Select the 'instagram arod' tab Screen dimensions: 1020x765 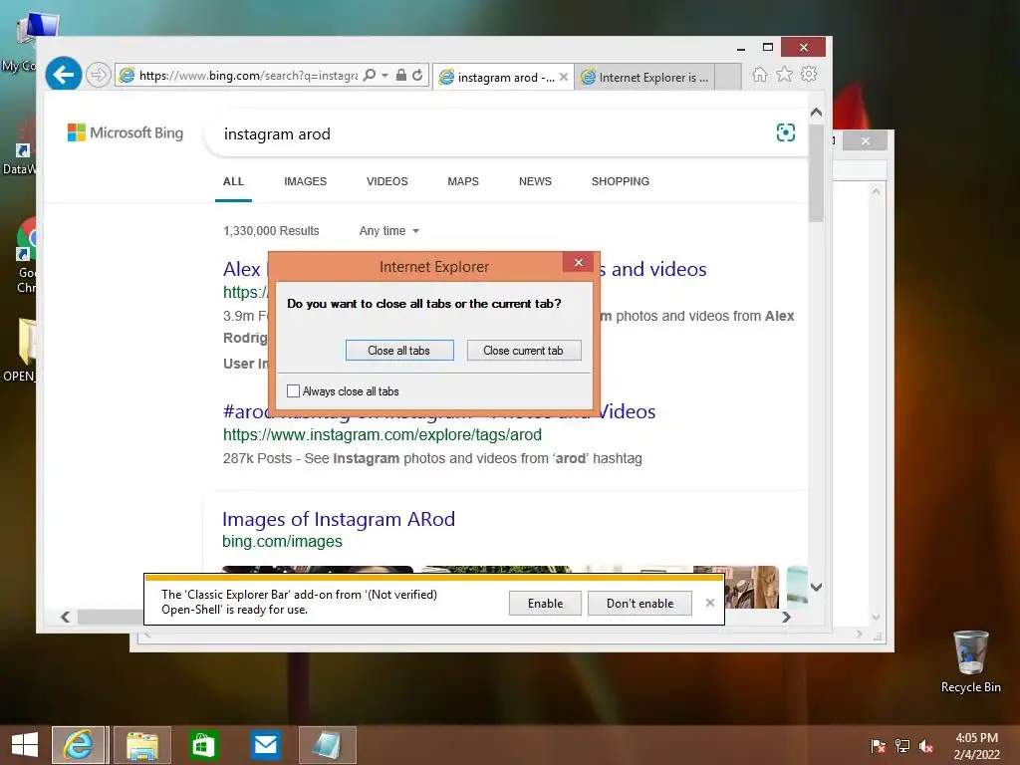pyautogui.click(x=498, y=77)
